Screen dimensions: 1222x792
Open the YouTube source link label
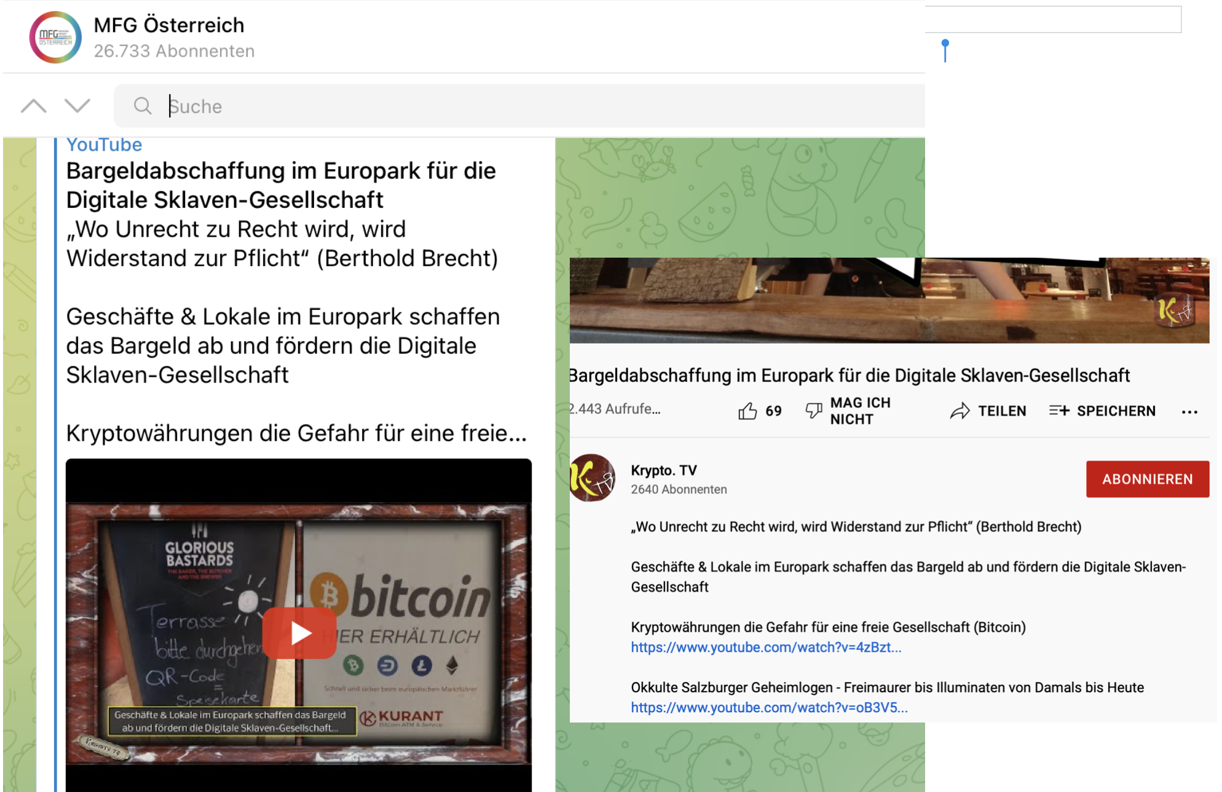click(x=104, y=145)
